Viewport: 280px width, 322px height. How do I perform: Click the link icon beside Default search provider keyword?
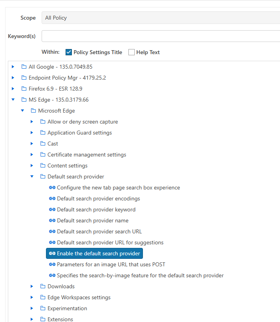pos(52,209)
